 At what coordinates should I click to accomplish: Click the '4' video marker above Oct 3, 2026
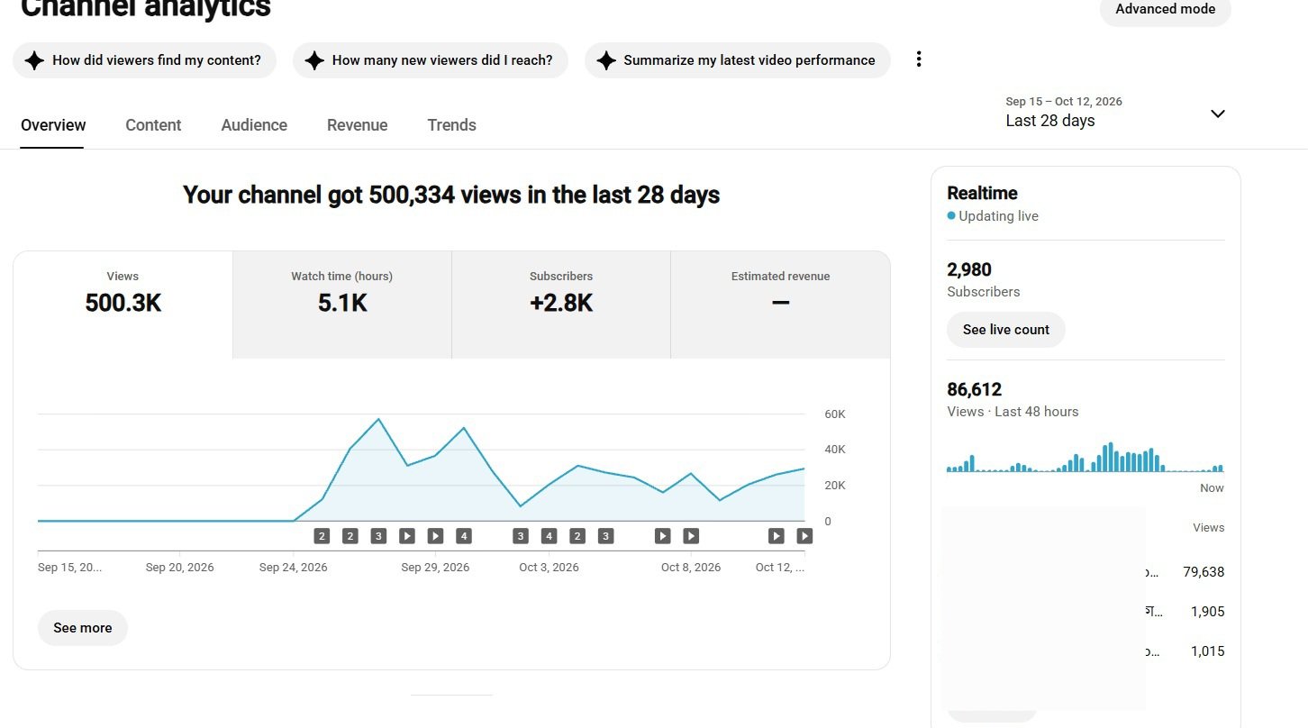(x=549, y=536)
